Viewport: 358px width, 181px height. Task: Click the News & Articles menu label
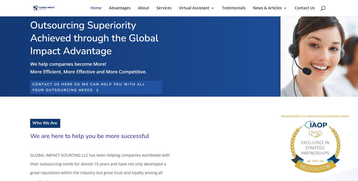(x=267, y=8)
